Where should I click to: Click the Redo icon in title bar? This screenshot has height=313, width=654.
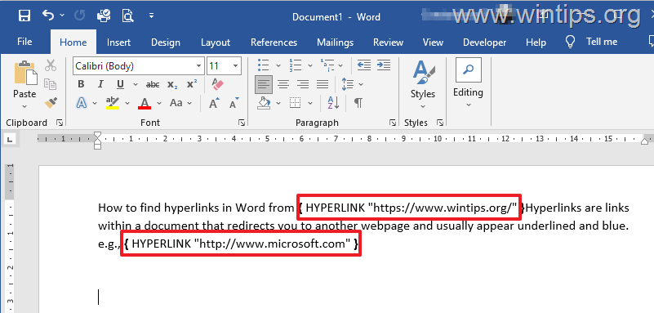80,16
